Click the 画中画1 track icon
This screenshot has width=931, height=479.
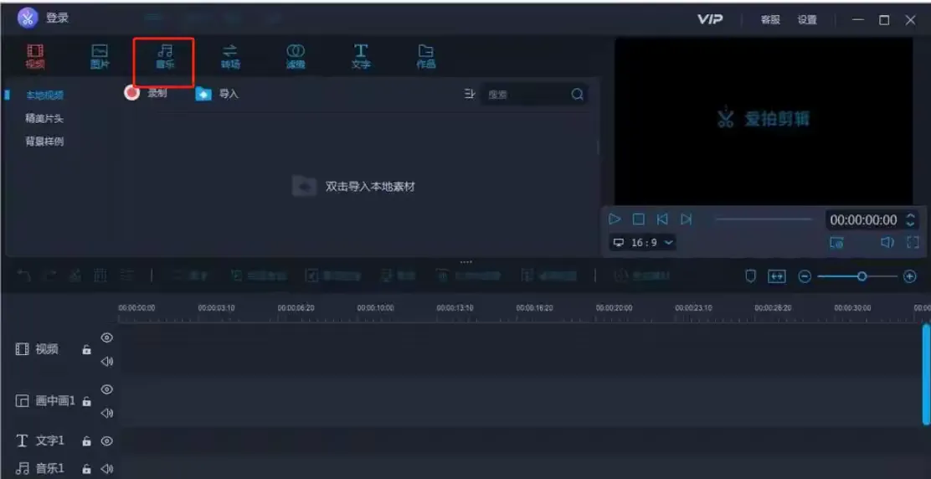22,401
